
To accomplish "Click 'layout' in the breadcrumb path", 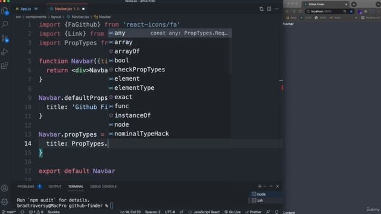I will coord(56,17).
